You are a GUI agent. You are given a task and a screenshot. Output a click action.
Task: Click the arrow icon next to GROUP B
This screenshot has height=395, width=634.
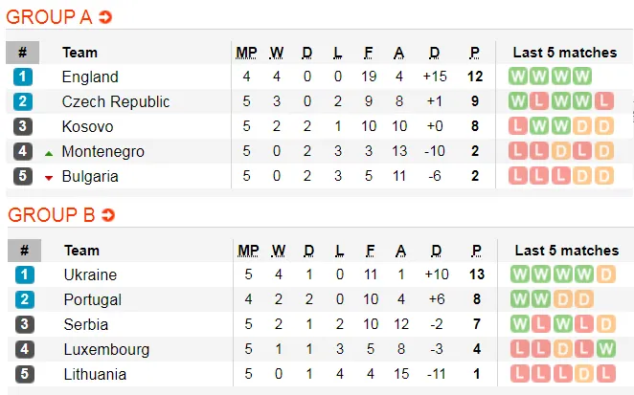pyautogui.click(x=107, y=215)
